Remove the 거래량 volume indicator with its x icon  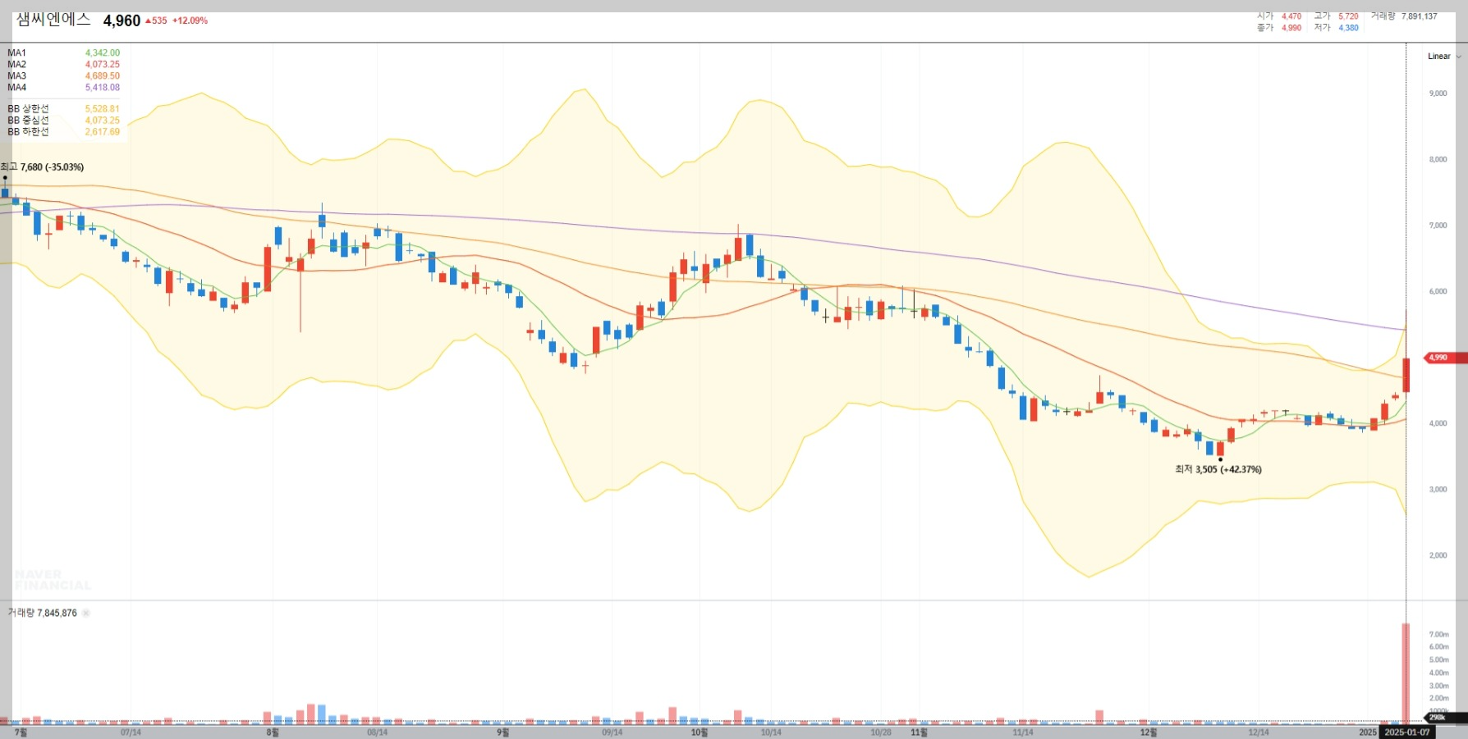tap(86, 613)
